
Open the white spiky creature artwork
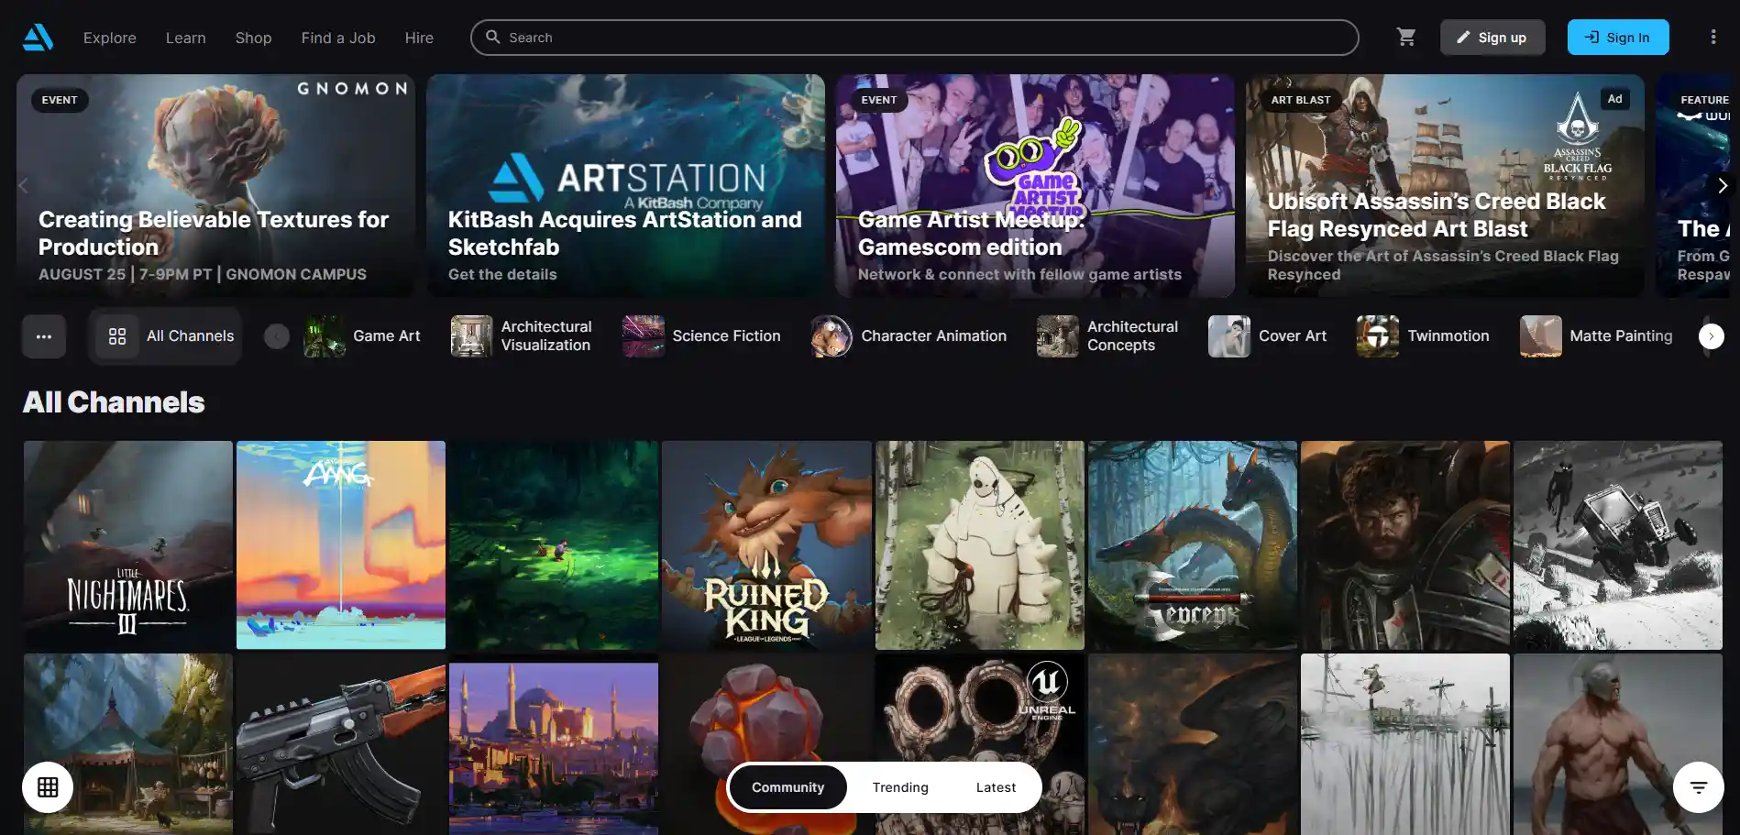pos(980,545)
